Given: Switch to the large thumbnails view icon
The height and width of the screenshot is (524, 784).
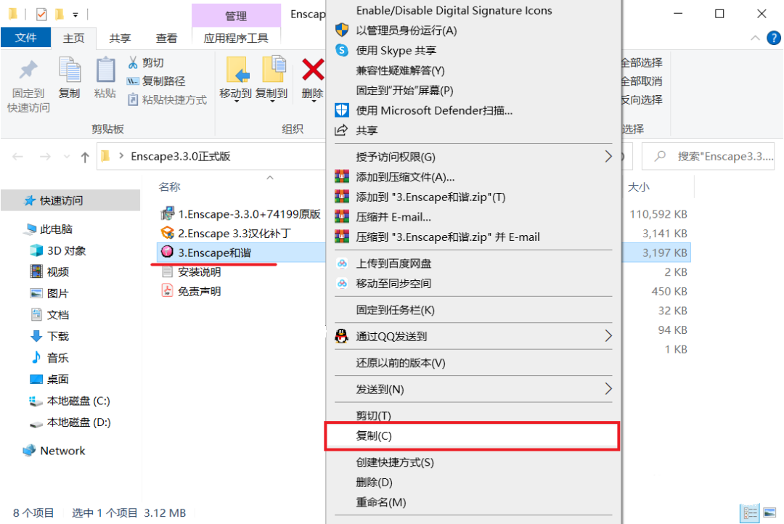Looking at the screenshot, I should pyautogui.click(x=769, y=513).
